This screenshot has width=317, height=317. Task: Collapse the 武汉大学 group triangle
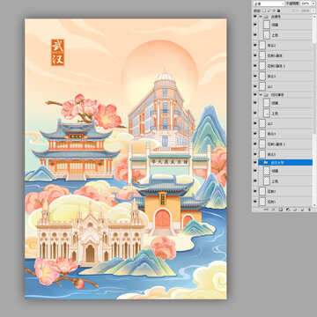261,162
